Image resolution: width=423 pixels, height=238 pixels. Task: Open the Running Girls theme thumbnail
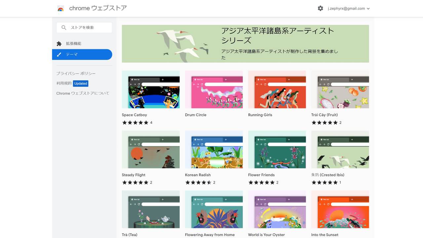pyautogui.click(x=277, y=90)
